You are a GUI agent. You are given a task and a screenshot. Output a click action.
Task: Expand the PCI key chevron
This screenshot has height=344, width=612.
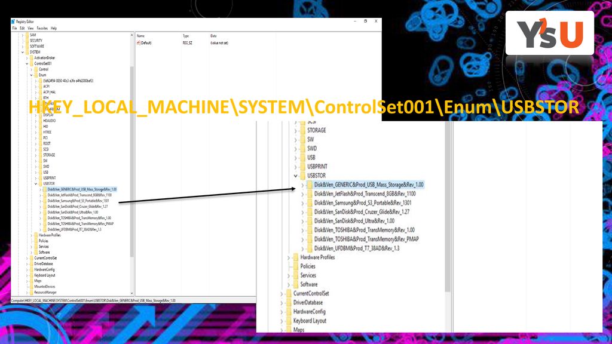pyautogui.click(x=36, y=138)
